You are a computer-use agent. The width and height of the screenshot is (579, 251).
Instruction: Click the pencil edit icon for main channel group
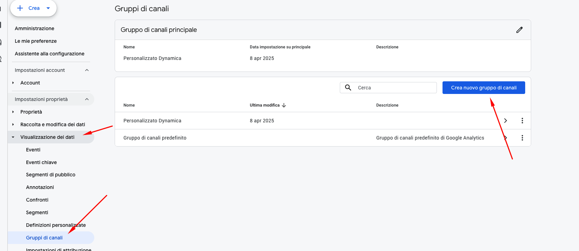pyautogui.click(x=519, y=30)
